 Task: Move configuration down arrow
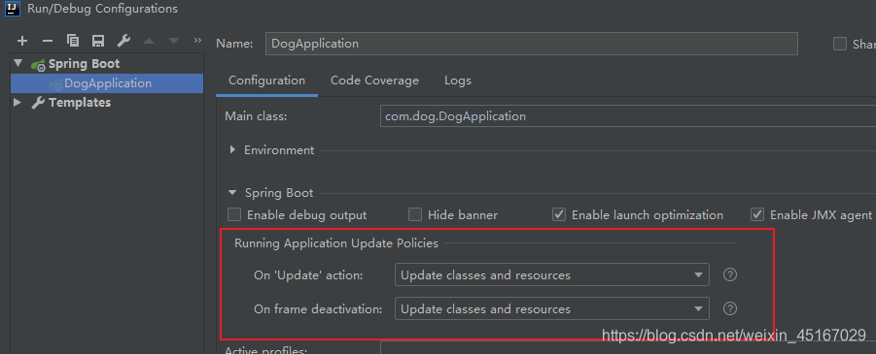click(x=174, y=41)
